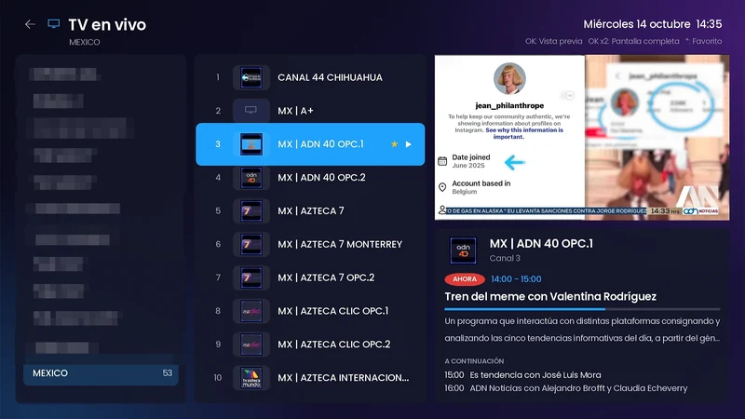The height and width of the screenshot is (419, 745).
Task: Select the MEXICO category
Action: coord(101,373)
